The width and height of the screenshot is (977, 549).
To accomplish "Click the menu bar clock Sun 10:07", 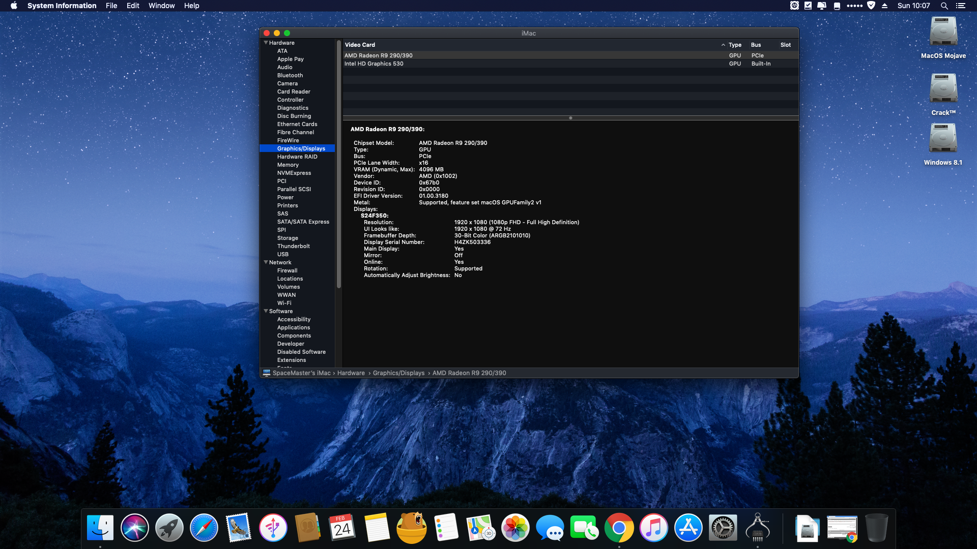I will tap(913, 6).
